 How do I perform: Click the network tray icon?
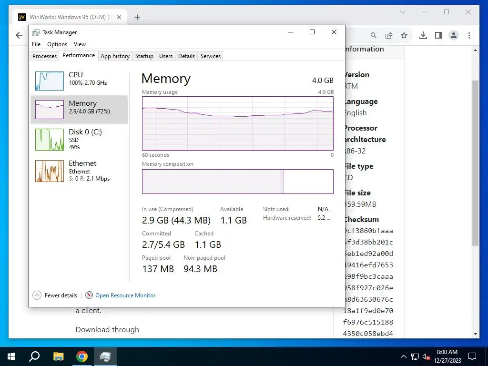[415, 356]
